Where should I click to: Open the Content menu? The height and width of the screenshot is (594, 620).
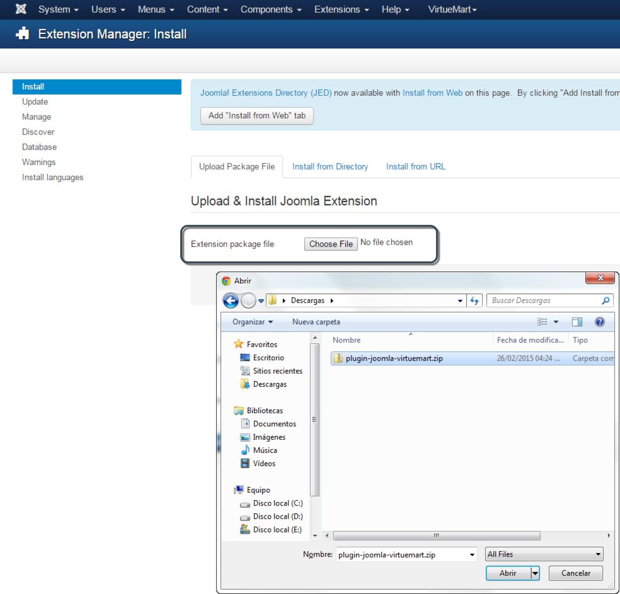point(208,9)
